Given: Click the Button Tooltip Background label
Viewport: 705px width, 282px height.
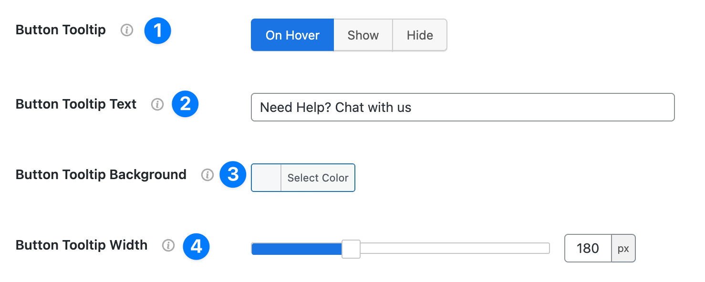Looking at the screenshot, I should (101, 175).
